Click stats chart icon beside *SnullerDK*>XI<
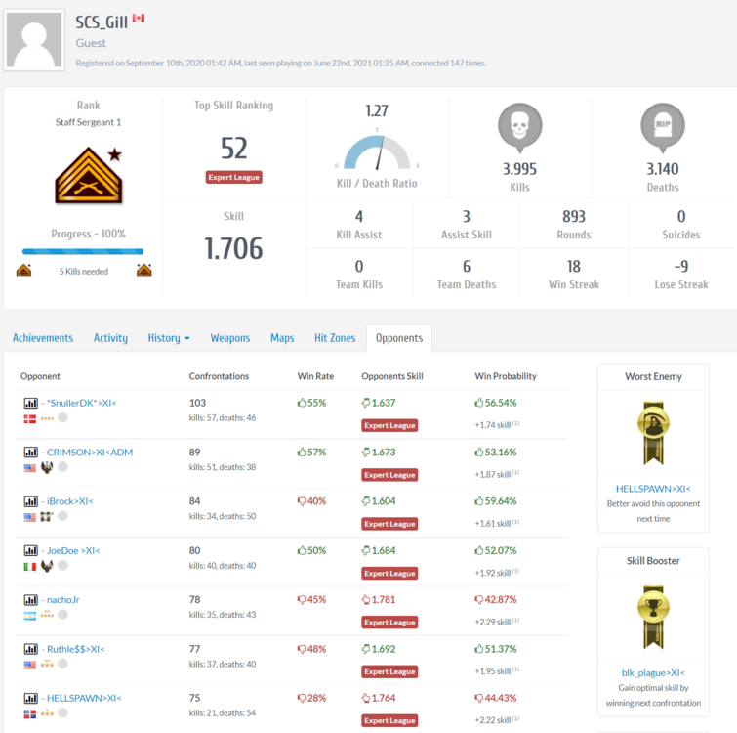Image resolution: width=737 pixels, height=733 pixels. (30, 403)
